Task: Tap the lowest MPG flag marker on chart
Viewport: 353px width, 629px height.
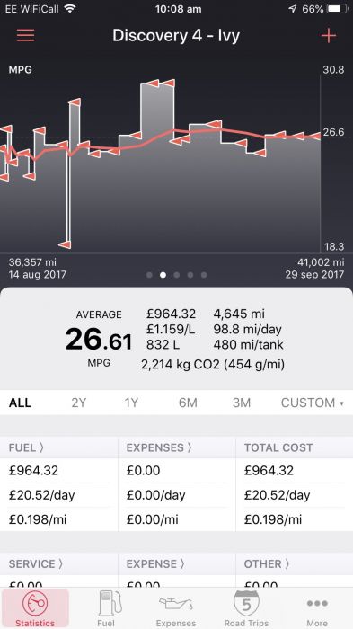Action: click(65, 244)
